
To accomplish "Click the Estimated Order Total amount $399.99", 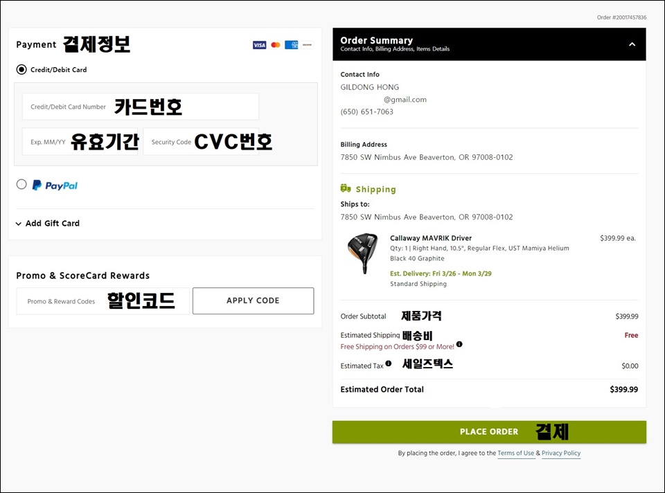I will (623, 390).
